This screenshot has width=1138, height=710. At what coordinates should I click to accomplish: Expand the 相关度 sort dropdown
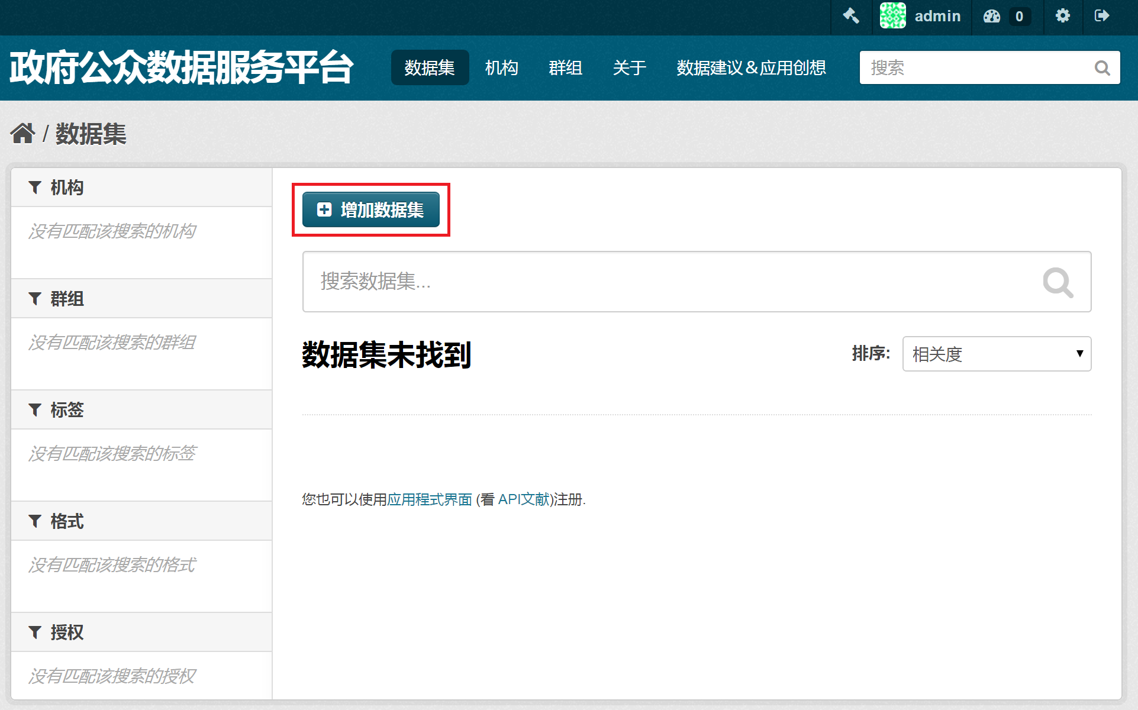click(997, 354)
